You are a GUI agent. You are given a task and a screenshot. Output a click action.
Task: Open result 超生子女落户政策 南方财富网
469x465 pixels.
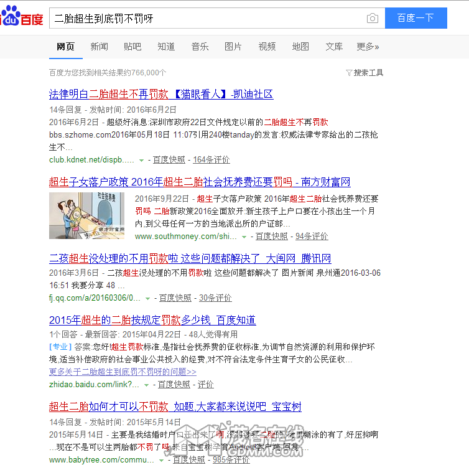point(200,182)
